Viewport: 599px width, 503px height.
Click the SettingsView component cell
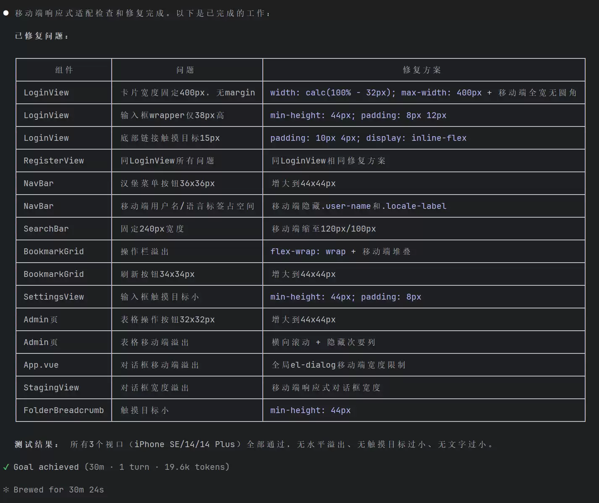[64, 297]
